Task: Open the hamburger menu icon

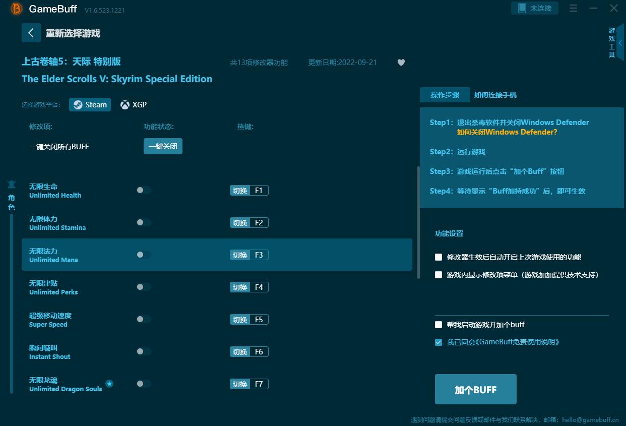Action: 573,8
